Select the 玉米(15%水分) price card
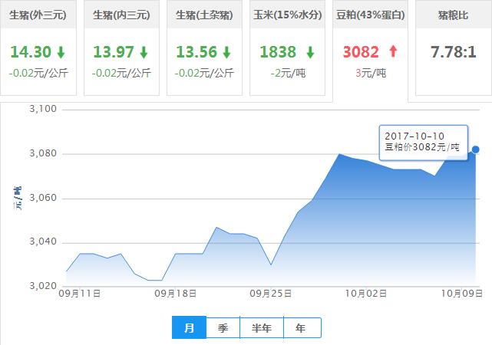Screen dimensions: 492x345 point(287,48)
